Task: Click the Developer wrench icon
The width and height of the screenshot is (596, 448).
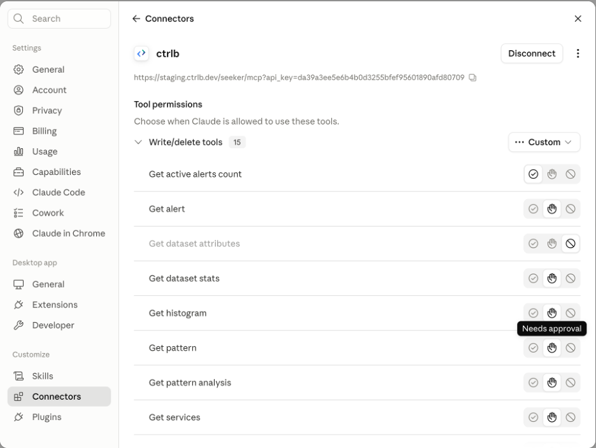Action: [x=18, y=326]
